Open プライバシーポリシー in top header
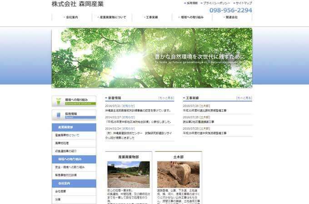The image size is (309, 204). click(218, 3)
